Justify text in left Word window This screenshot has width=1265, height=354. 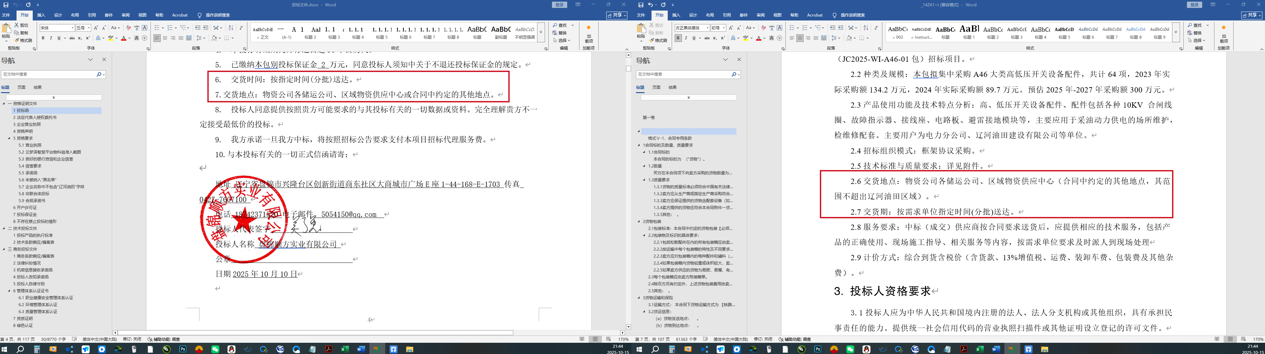(x=181, y=38)
